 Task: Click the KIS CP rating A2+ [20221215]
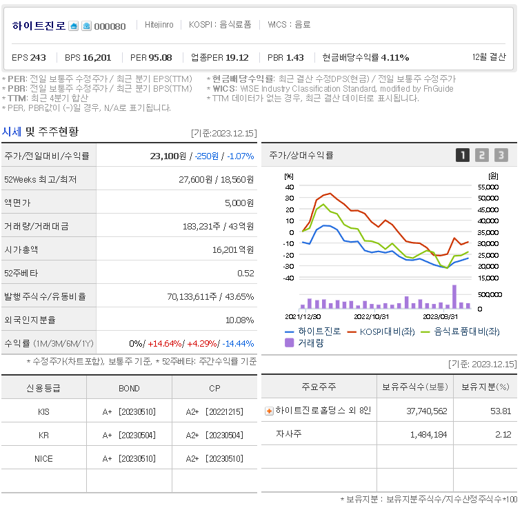tap(214, 412)
